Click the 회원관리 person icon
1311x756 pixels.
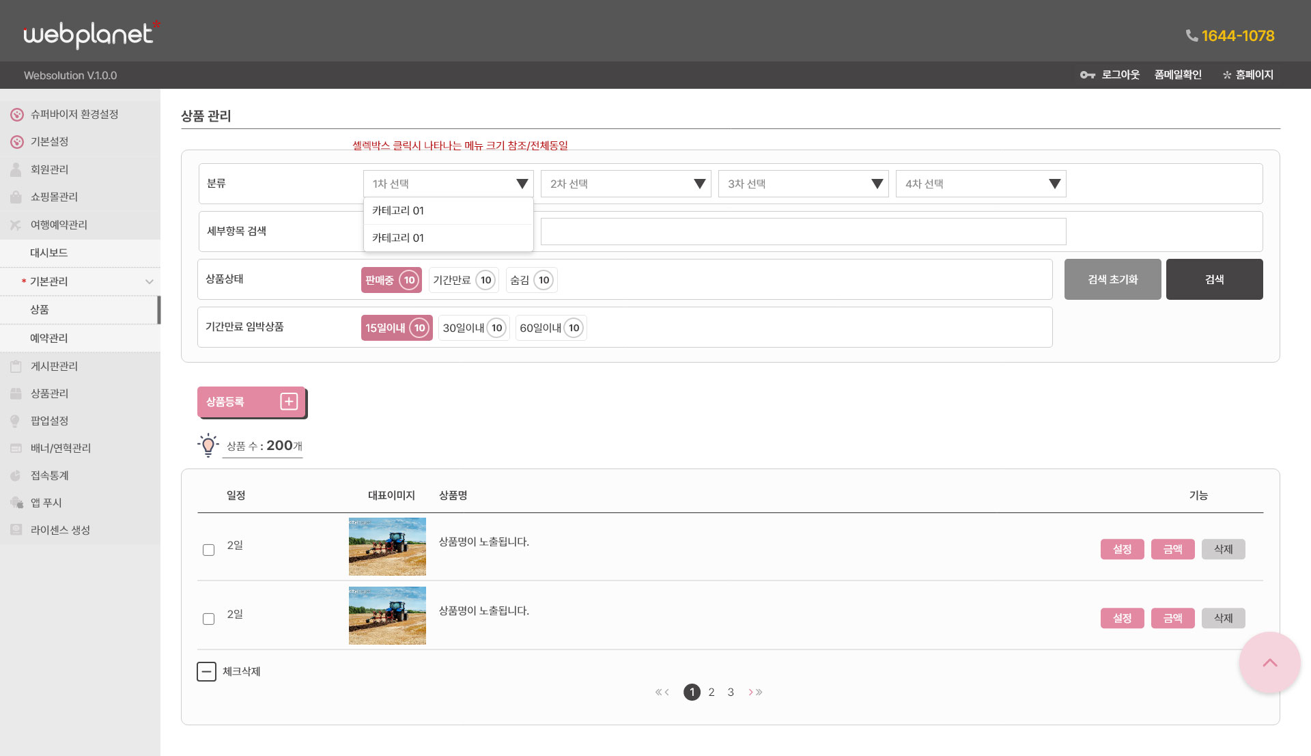click(16, 169)
